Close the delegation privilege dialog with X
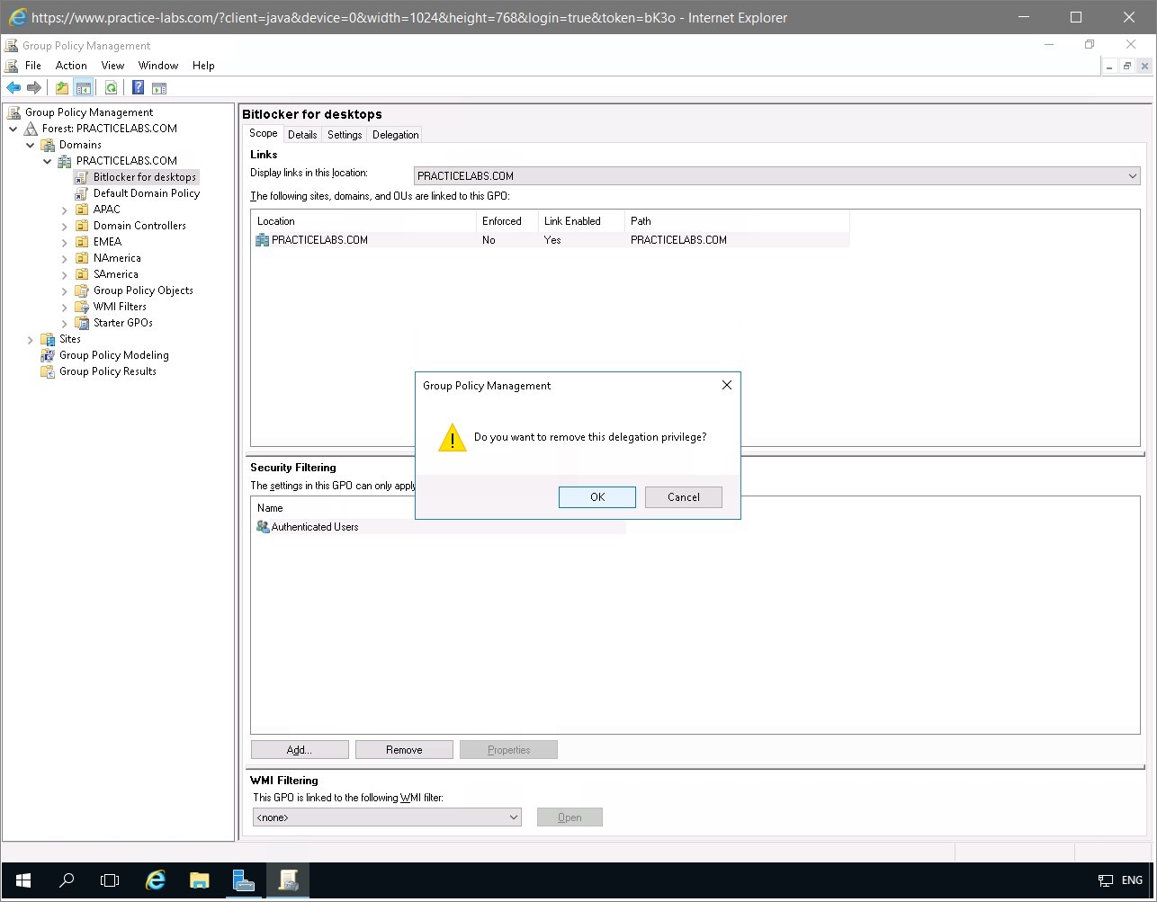This screenshot has width=1157, height=902. point(727,385)
